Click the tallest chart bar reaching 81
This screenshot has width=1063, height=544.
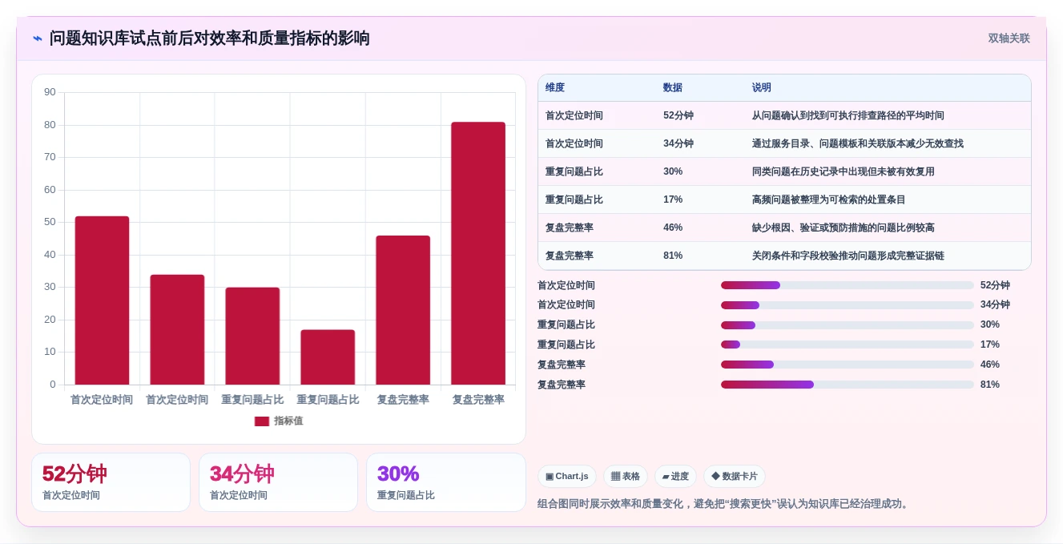pyautogui.click(x=478, y=253)
